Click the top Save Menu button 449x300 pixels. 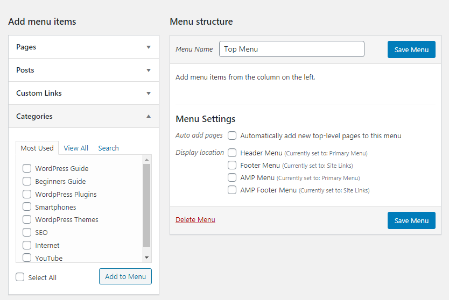click(411, 49)
